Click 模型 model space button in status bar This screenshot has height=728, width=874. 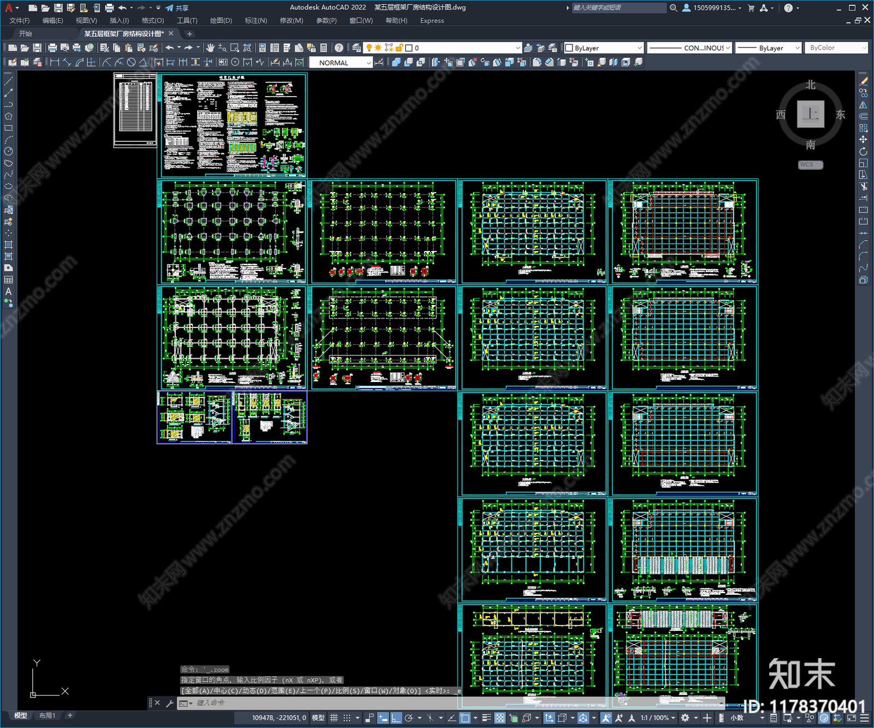coord(318,718)
